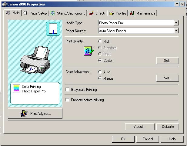Click the Profiles folder icon

112,13
